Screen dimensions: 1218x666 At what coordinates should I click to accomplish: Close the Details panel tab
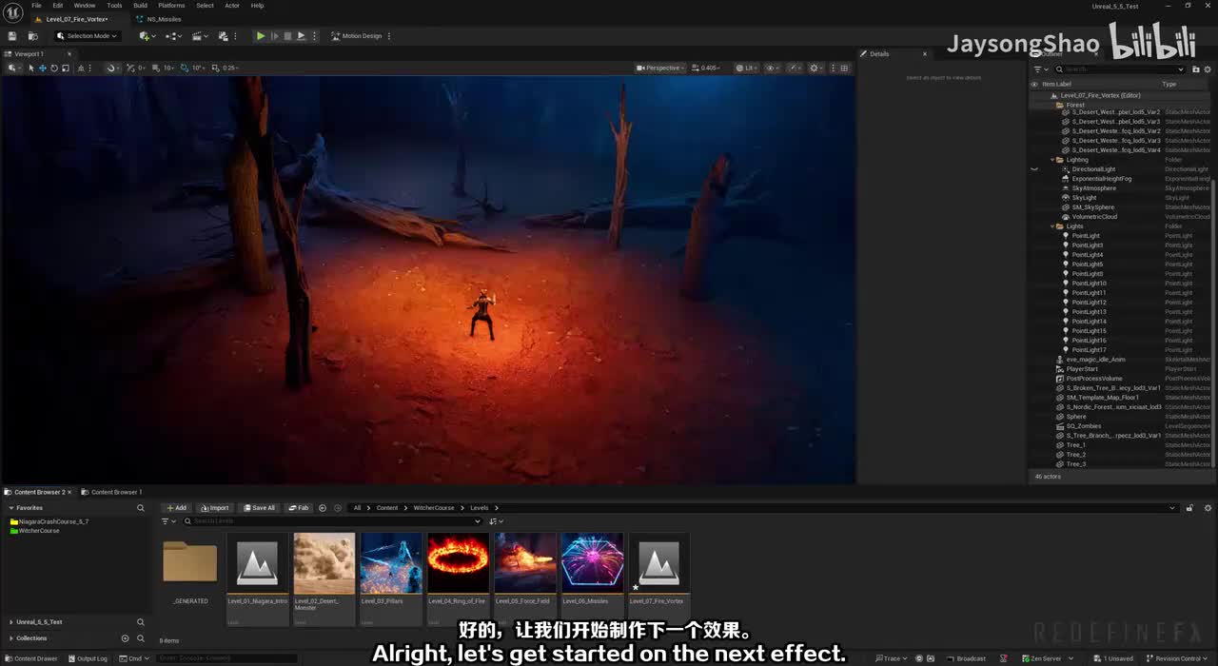(x=925, y=53)
